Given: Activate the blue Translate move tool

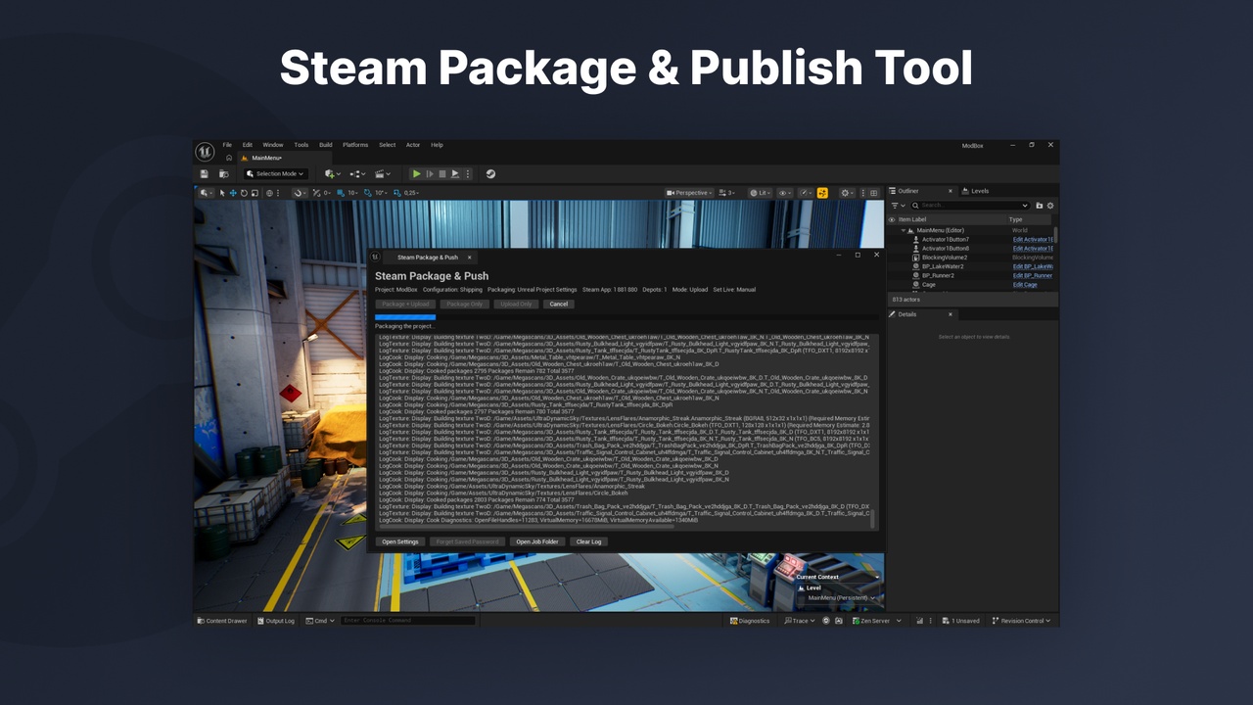Looking at the screenshot, I should [x=233, y=193].
